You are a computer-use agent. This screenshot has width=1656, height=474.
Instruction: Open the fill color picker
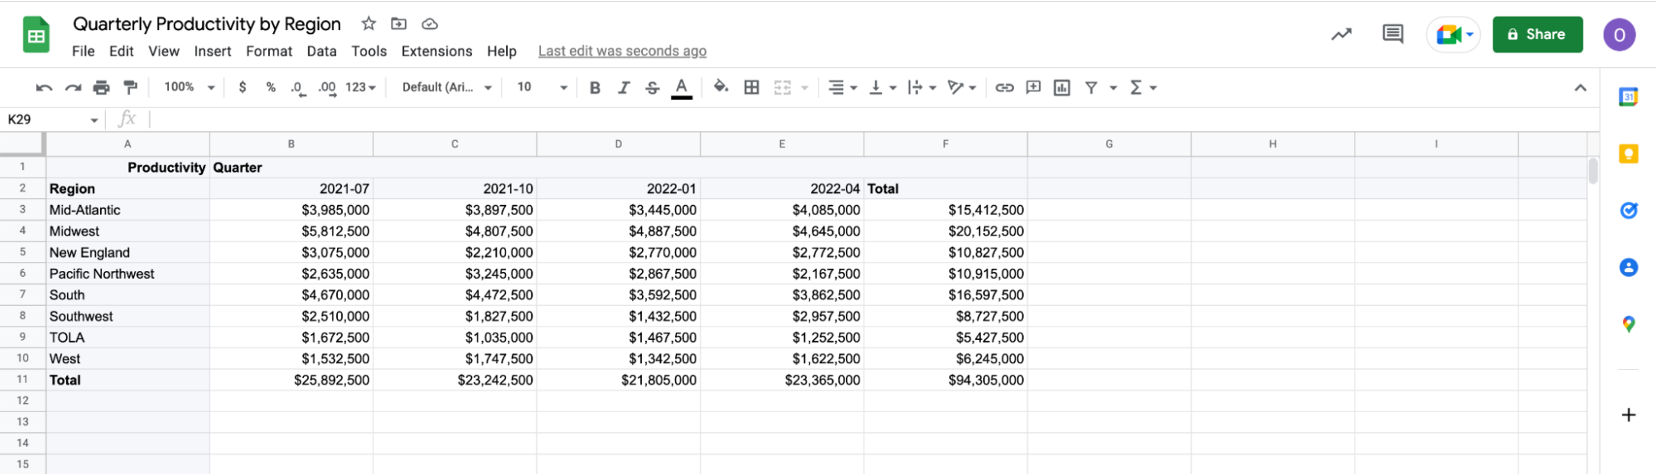pos(721,86)
